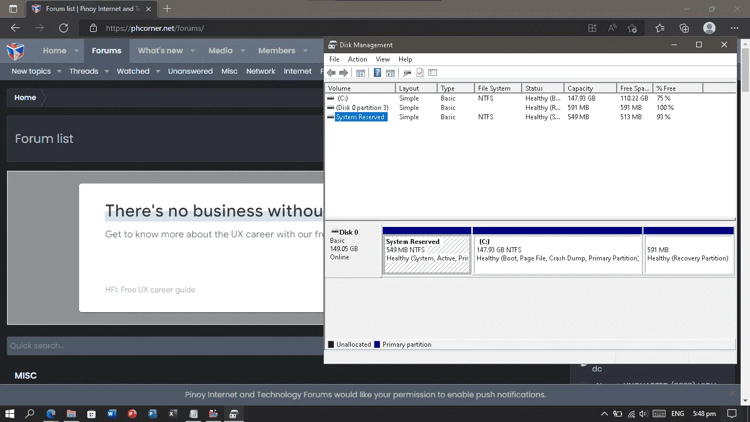Viewport: 750px width, 422px height.
Task: View site information via the lock icon
Action: point(93,28)
